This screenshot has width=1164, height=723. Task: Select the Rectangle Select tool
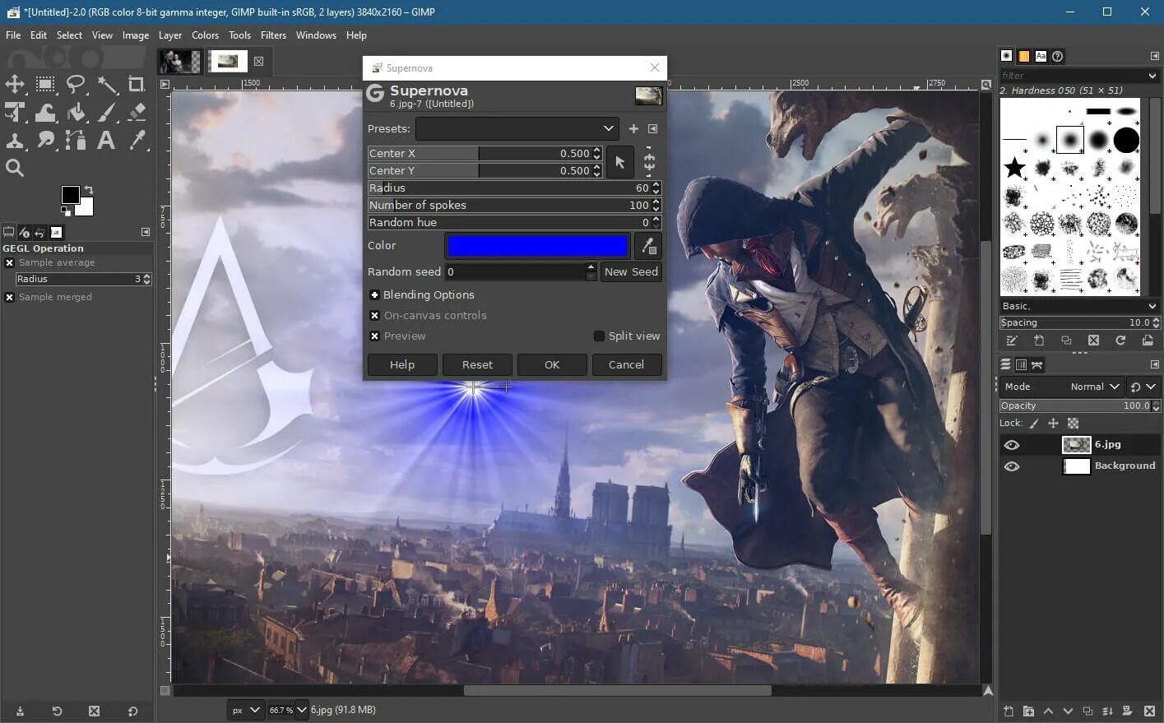click(45, 84)
